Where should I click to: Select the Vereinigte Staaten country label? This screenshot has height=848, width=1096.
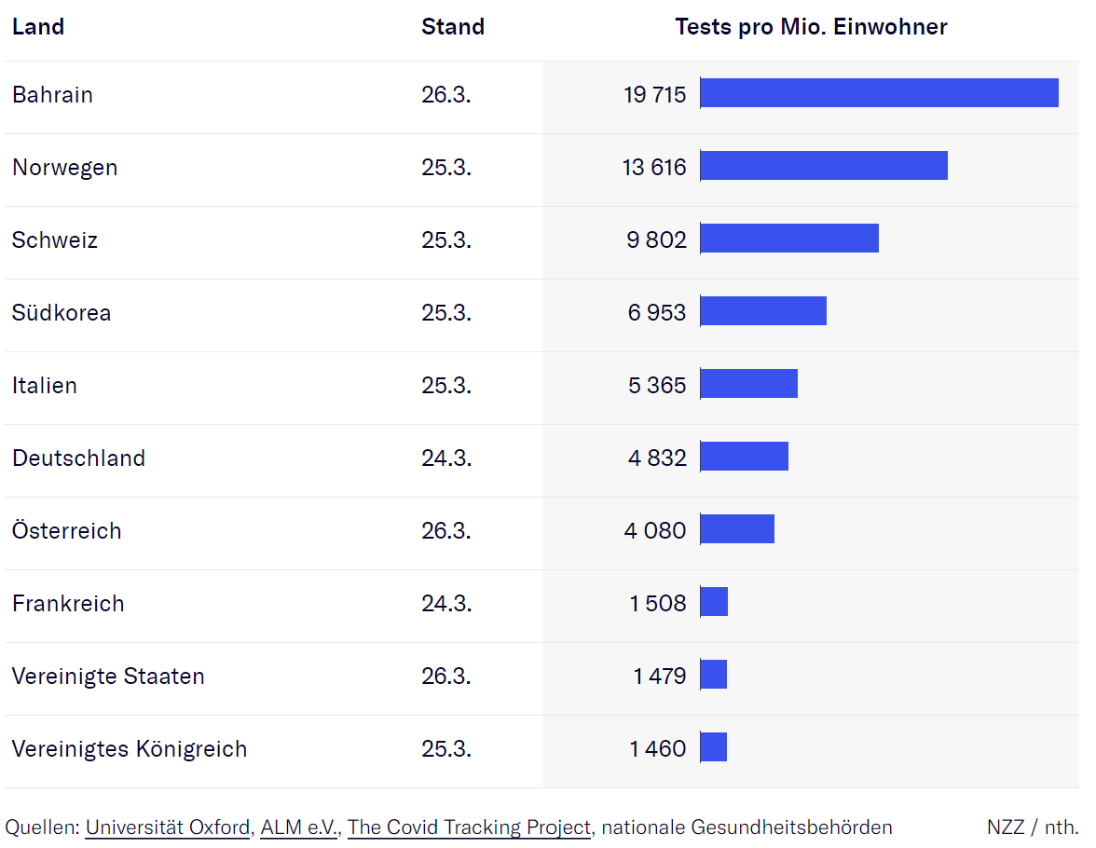click(108, 677)
